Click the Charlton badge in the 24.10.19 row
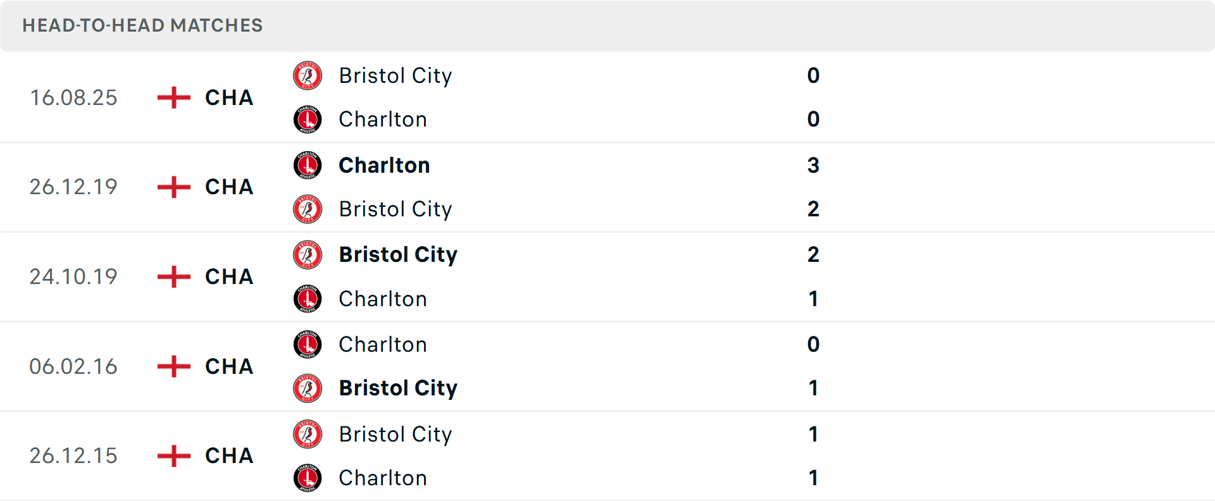 (308, 299)
